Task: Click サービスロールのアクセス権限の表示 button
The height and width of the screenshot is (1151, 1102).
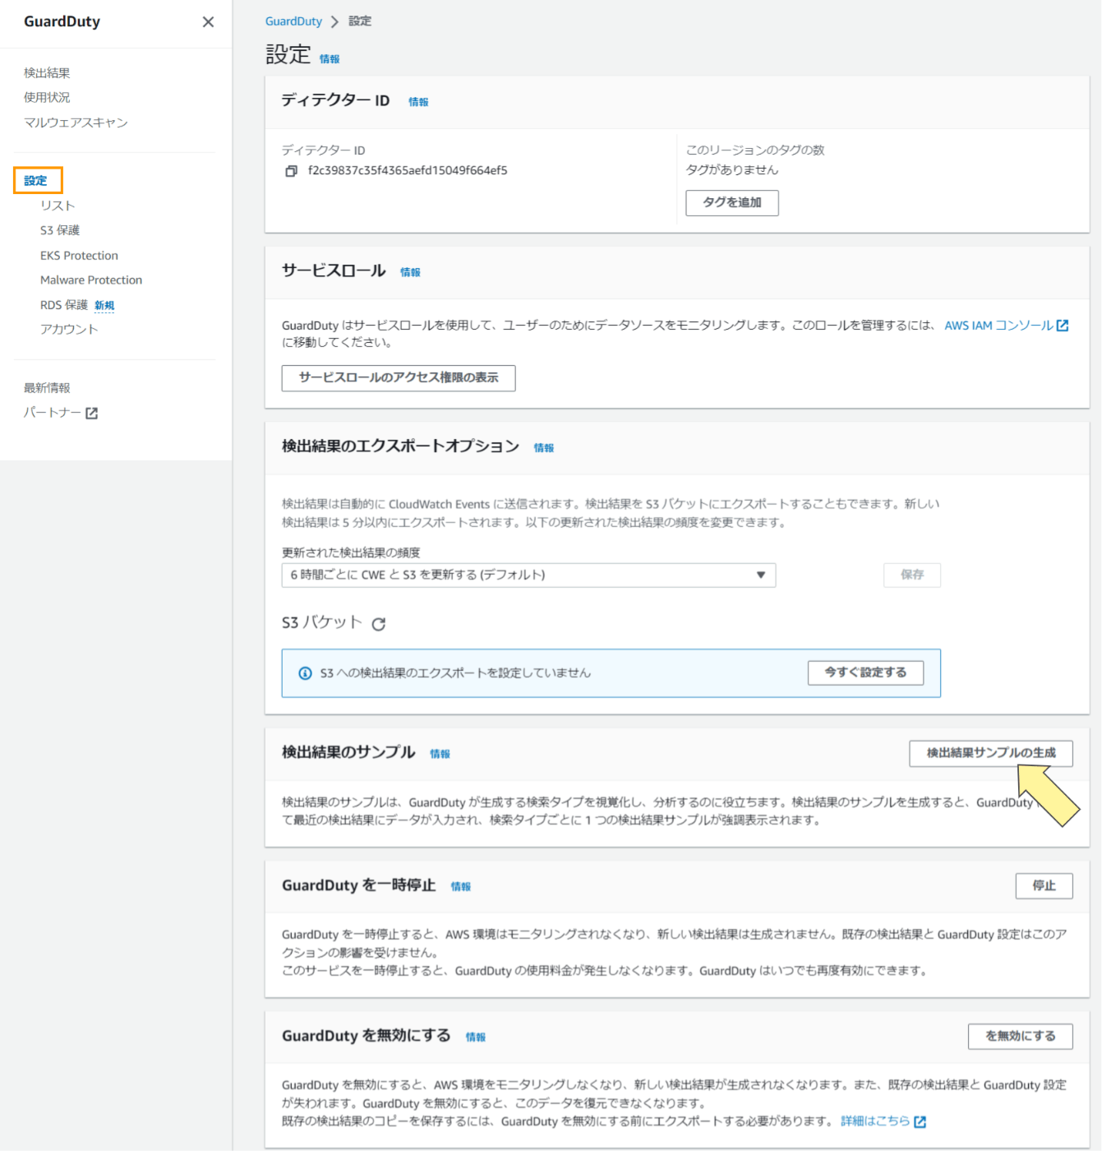Action: [x=399, y=378]
